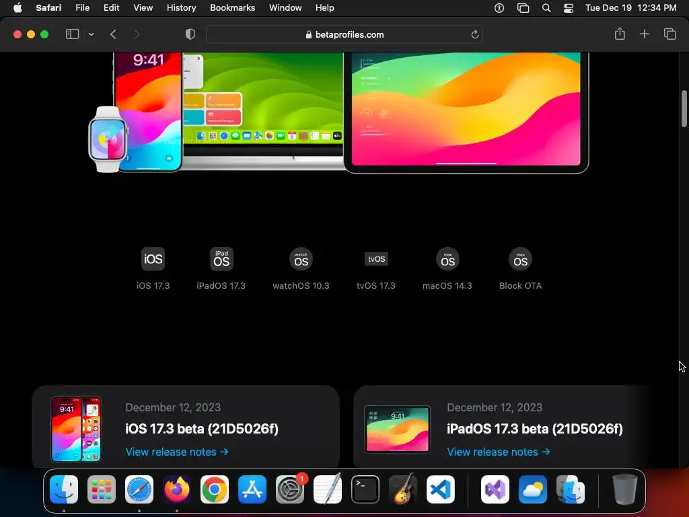The height and width of the screenshot is (517, 689).
Task: Open the Window menu
Action: point(285,8)
